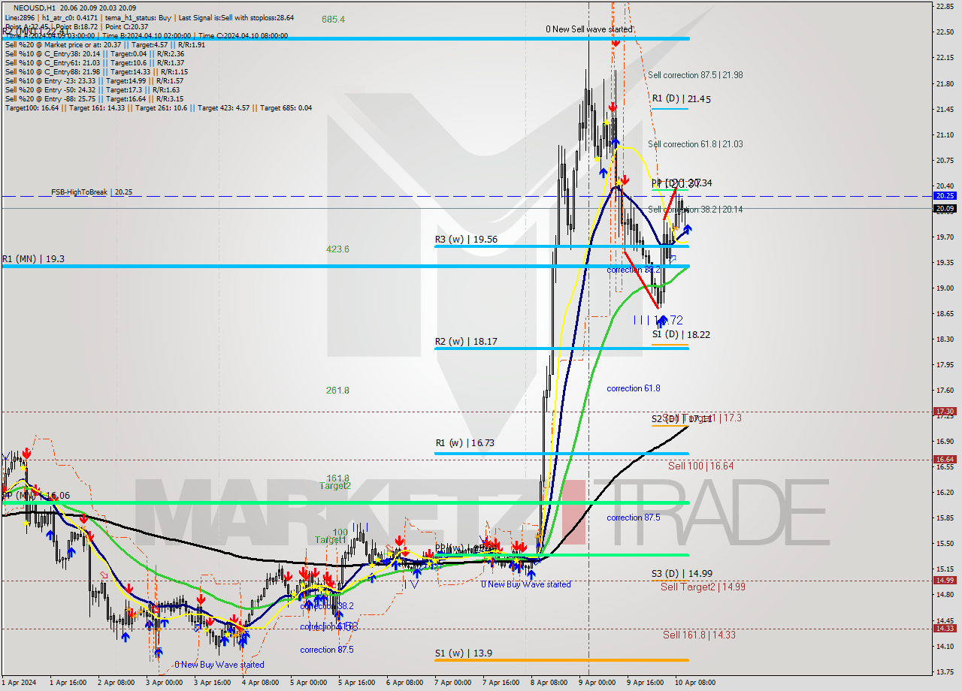Viewport: 962px width, 691px height.
Task: Click the 685.4 Fibonacci label
Action: (x=333, y=20)
